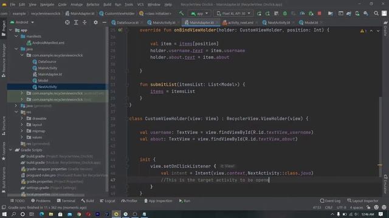
Task: Open the Profiler tool window
Action: [129, 201]
